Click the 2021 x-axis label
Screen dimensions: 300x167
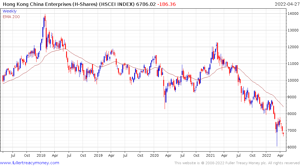[210, 155]
